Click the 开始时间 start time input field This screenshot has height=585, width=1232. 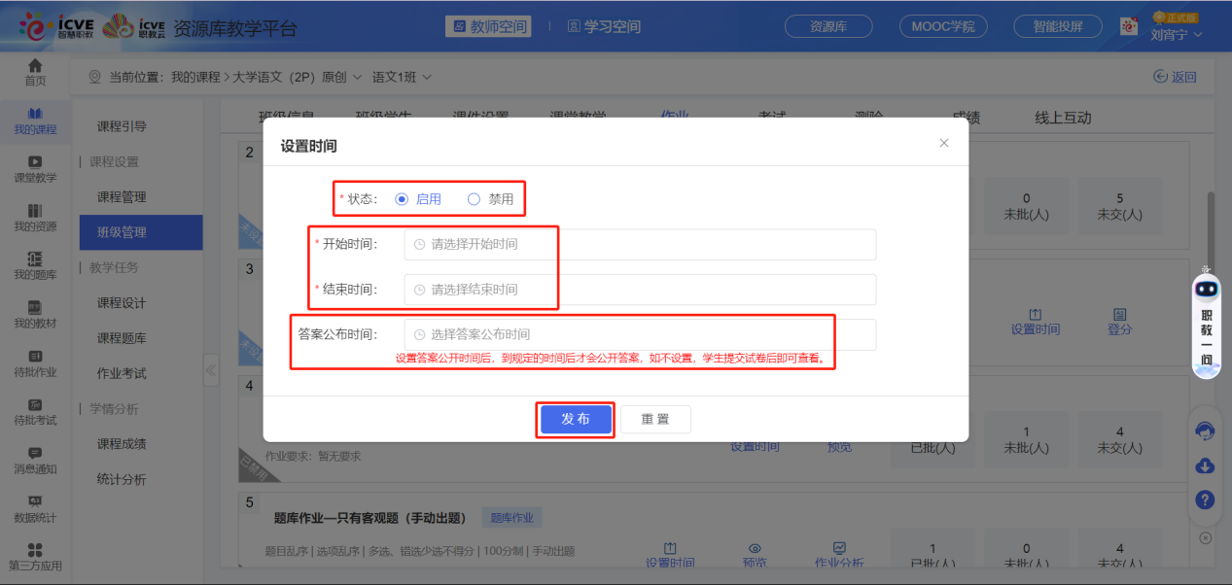[x=583, y=244]
